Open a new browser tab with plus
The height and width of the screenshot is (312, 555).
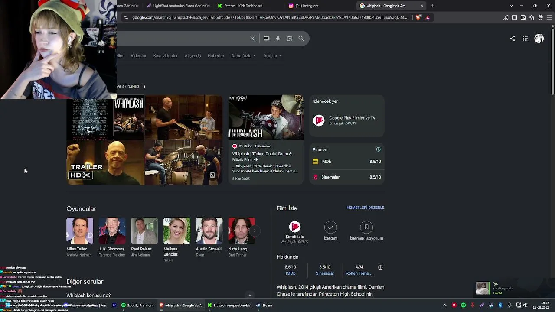[432, 6]
